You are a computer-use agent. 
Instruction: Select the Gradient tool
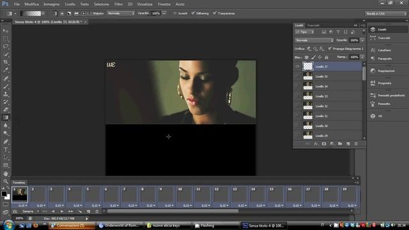(x=6, y=118)
